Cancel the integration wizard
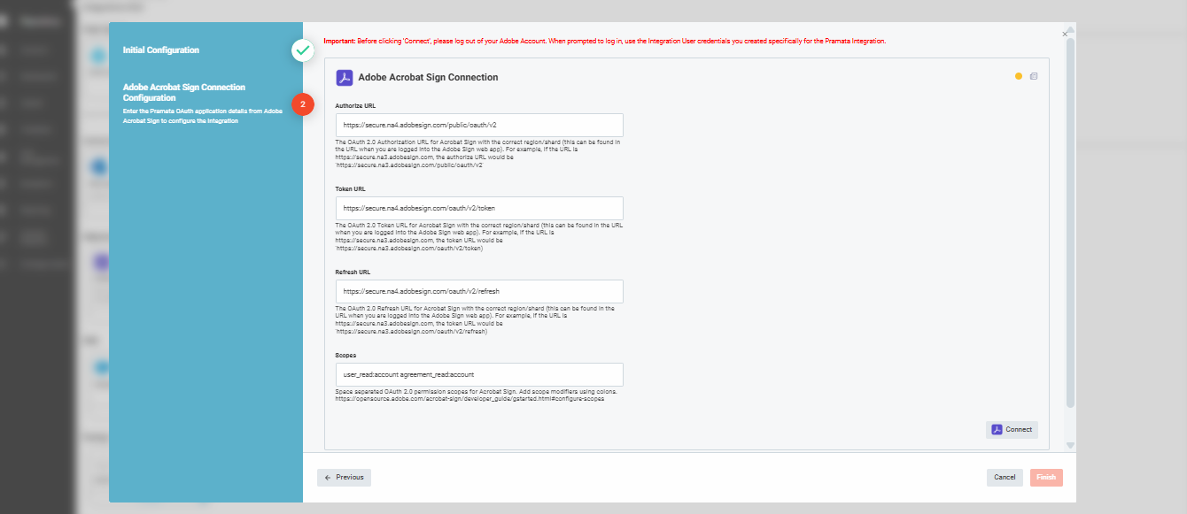1187x514 pixels. click(1005, 477)
